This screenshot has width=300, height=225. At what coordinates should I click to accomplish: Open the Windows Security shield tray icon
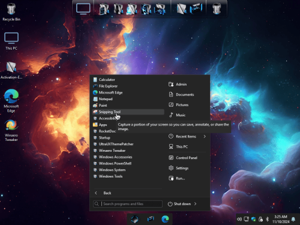click(253, 219)
